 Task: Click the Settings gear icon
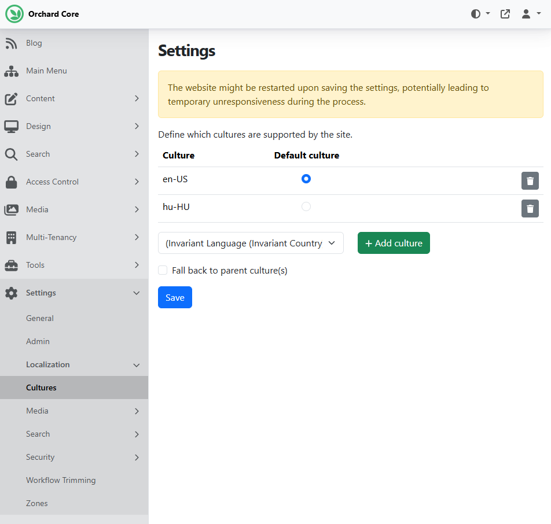[11, 293]
